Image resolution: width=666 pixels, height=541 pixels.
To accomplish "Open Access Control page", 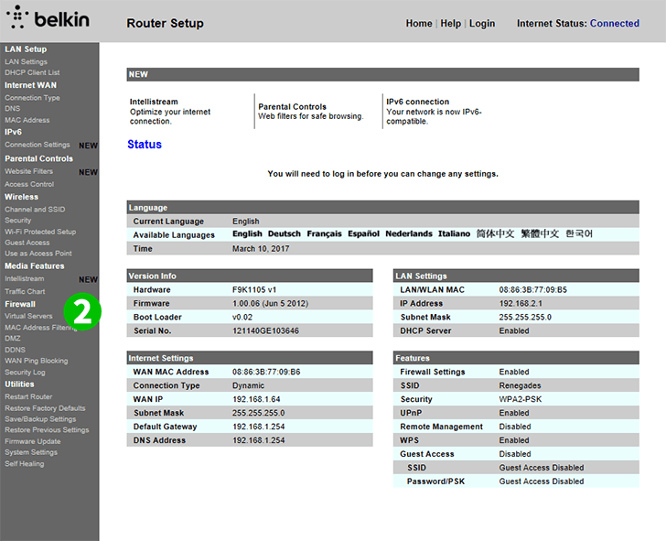I will click(x=29, y=184).
